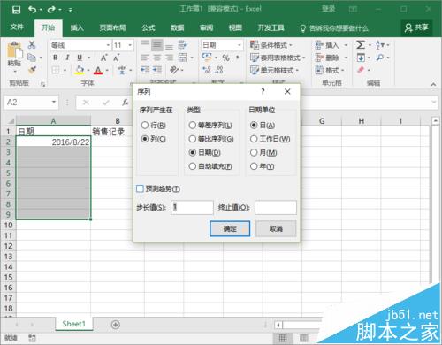442x345 pixels.
Task: Select Columns radio in Series dialog
Action: click(x=145, y=139)
